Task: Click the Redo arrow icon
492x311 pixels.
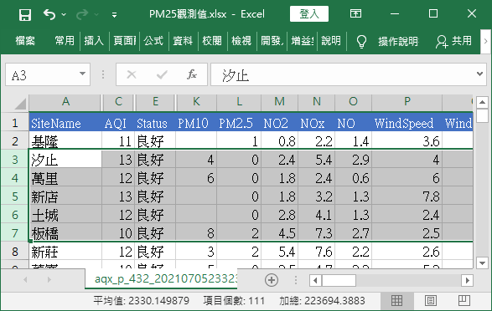Action: (x=82, y=14)
